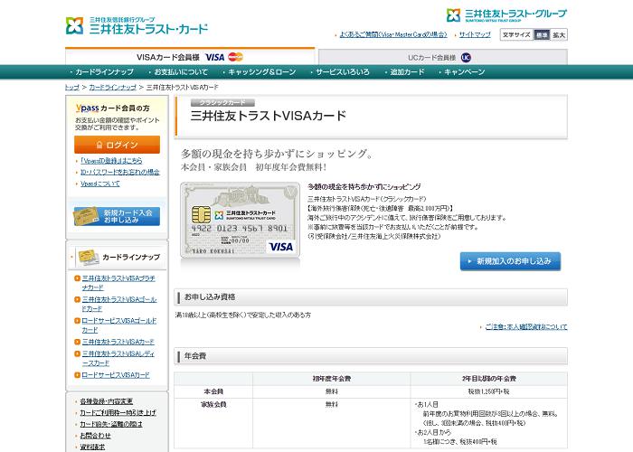Click the カードラインナップ breadcrumb link
The image size is (633, 452).
(112, 87)
